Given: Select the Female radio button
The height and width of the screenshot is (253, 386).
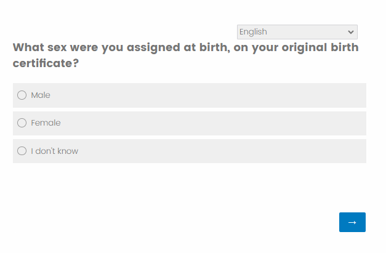Looking at the screenshot, I should pyautogui.click(x=22, y=123).
